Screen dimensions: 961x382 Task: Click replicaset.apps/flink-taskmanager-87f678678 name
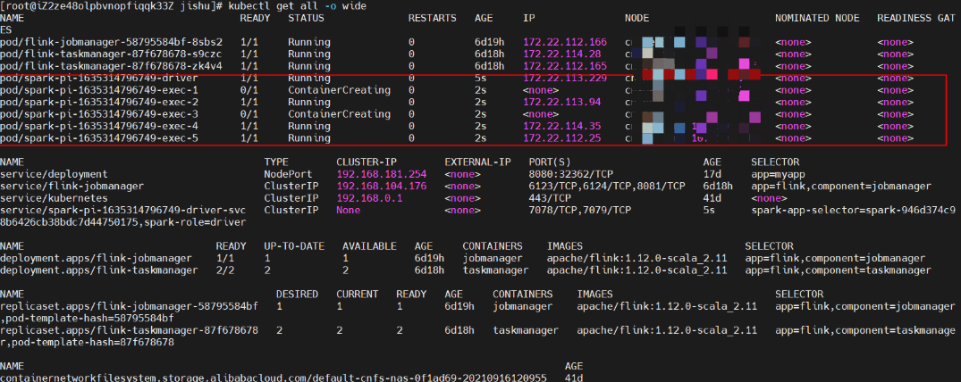coord(130,330)
